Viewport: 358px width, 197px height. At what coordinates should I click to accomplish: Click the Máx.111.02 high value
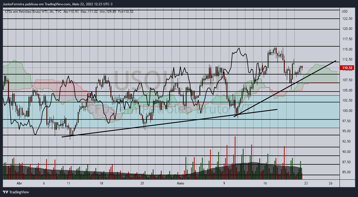pos(89,11)
